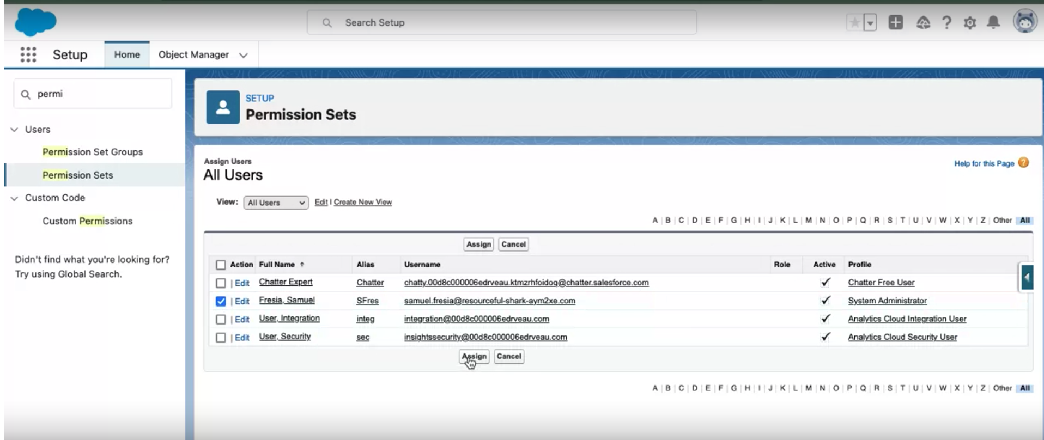Image resolution: width=1044 pixels, height=440 pixels.
Task: Click the Salesforce cloud logo
Action: click(x=35, y=22)
